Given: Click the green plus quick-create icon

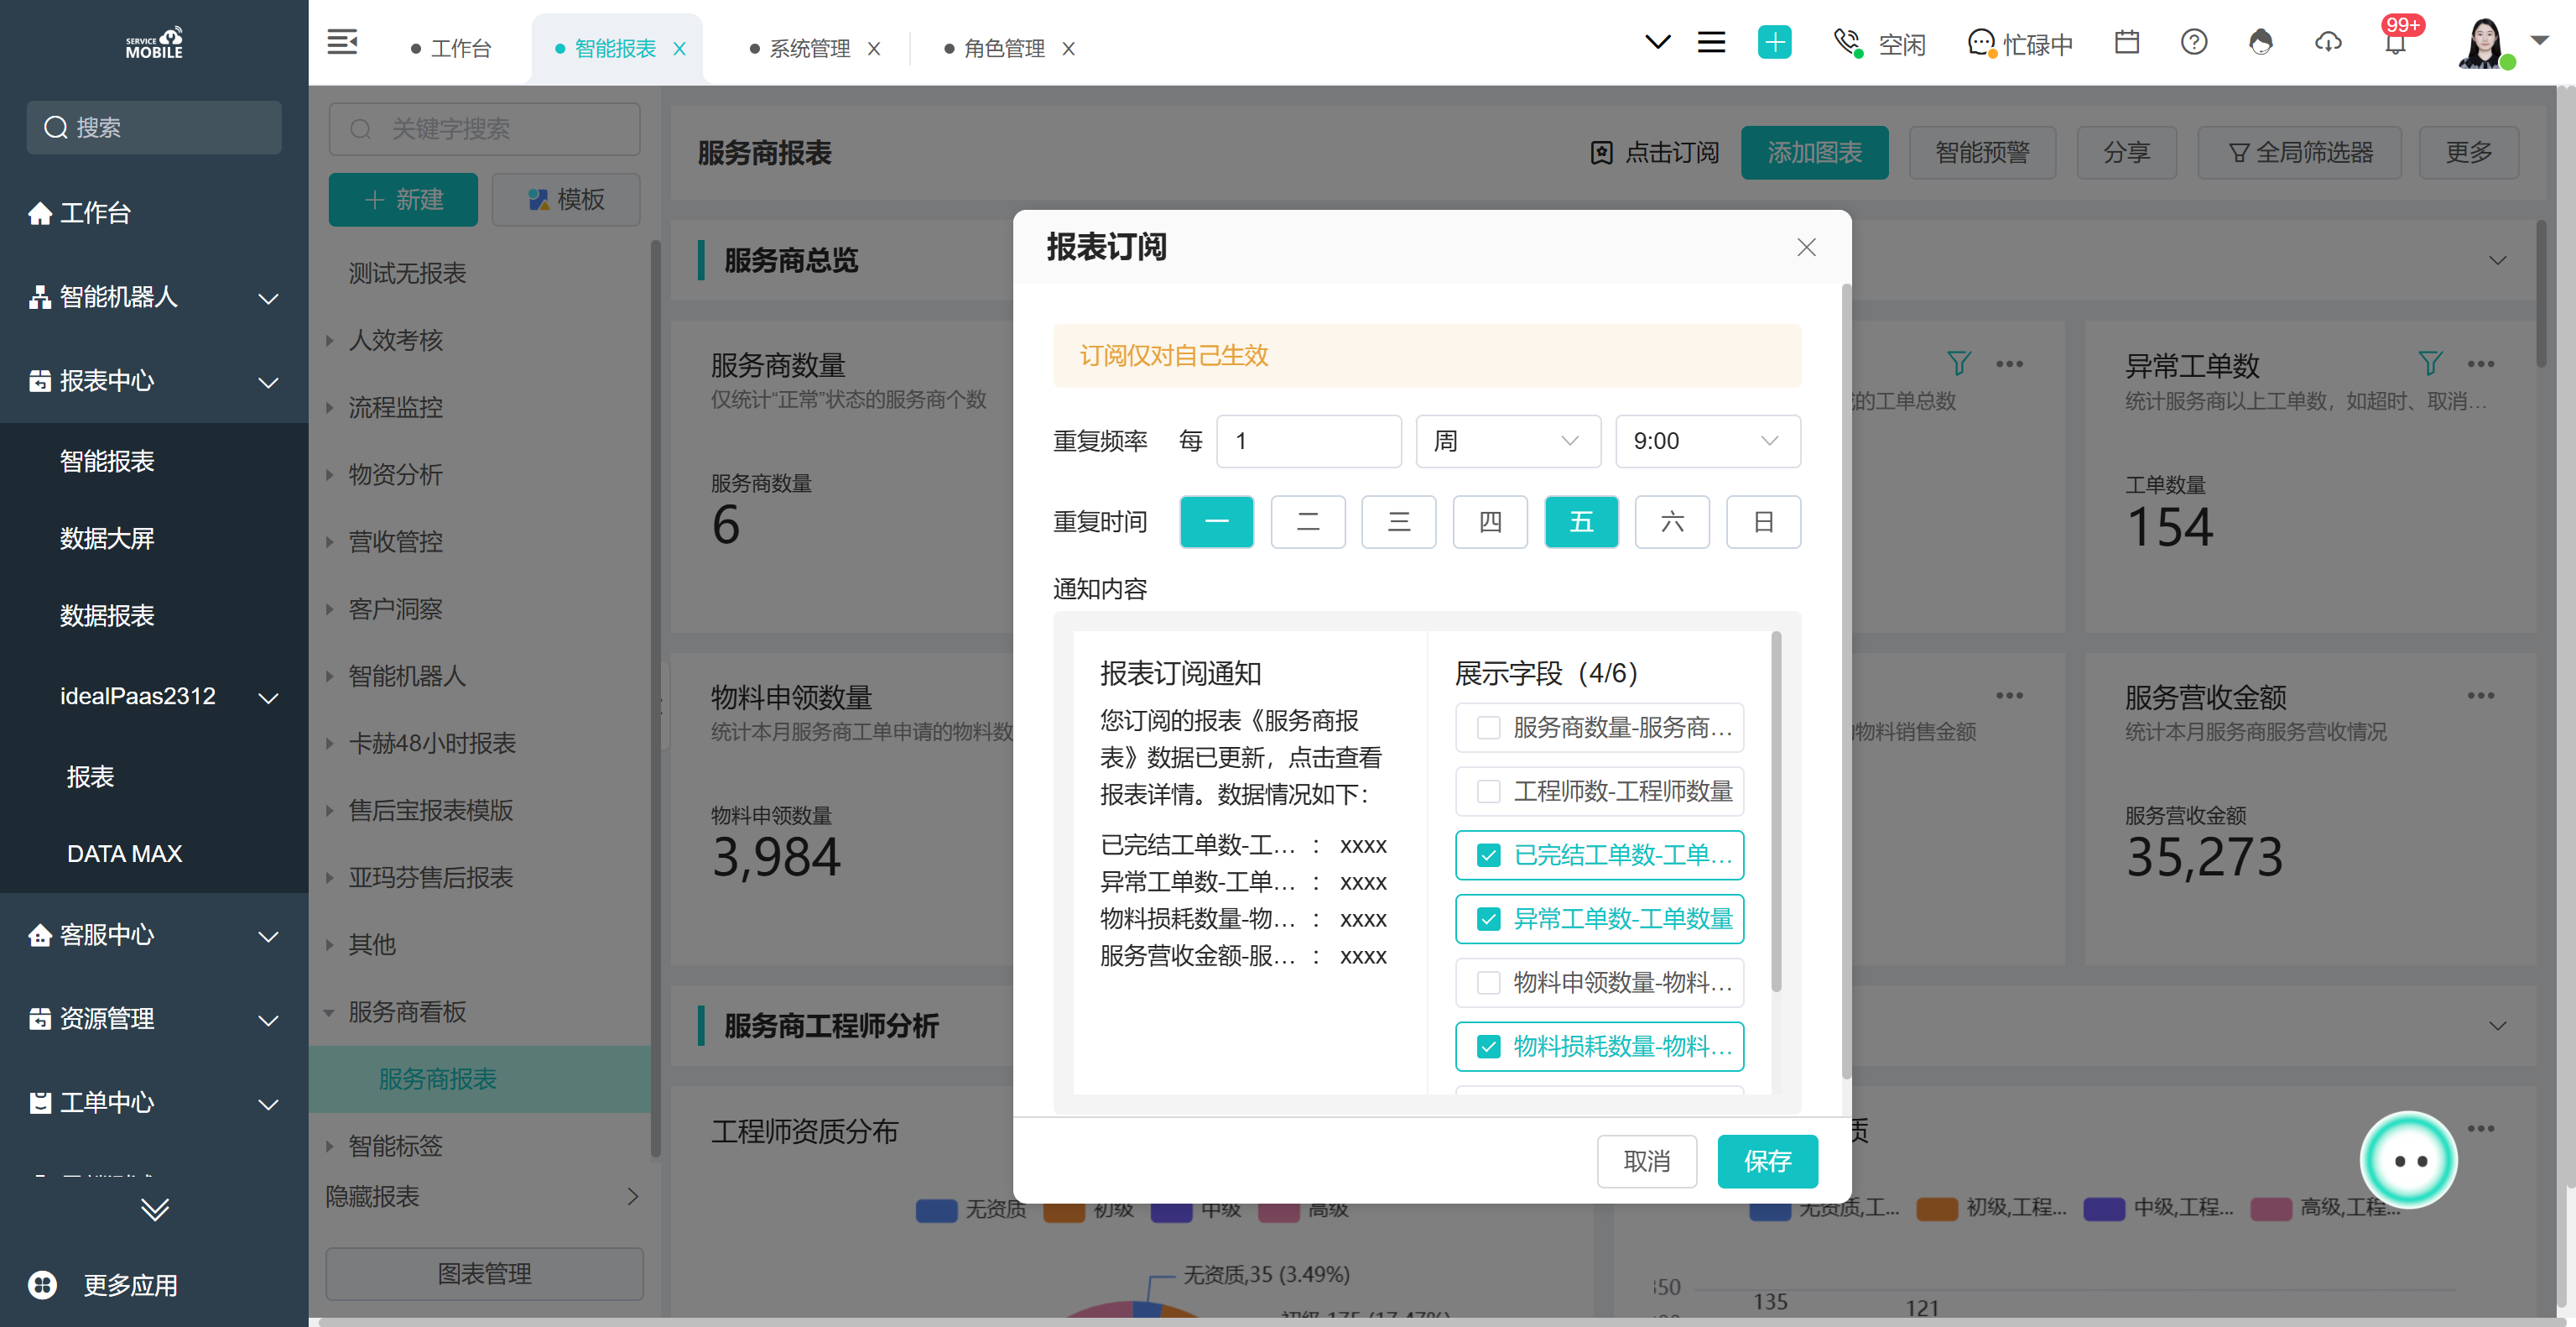Looking at the screenshot, I should [1774, 42].
